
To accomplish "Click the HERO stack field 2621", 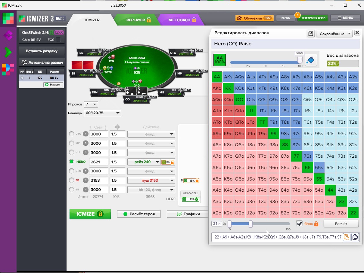I will [x=98, y=162].
